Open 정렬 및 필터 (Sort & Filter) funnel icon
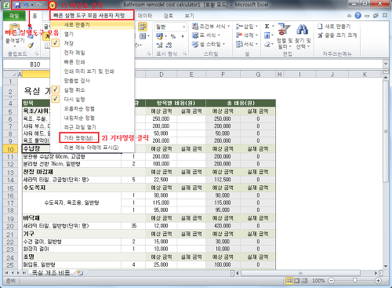Viewport: 392px width, 288px height. pos(284,30)
